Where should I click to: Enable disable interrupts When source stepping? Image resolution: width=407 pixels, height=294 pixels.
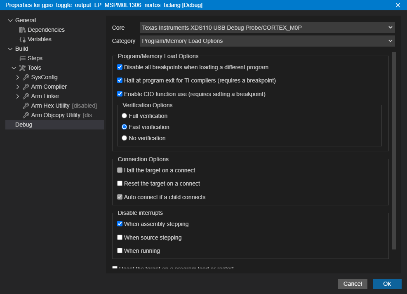[120, 238]
